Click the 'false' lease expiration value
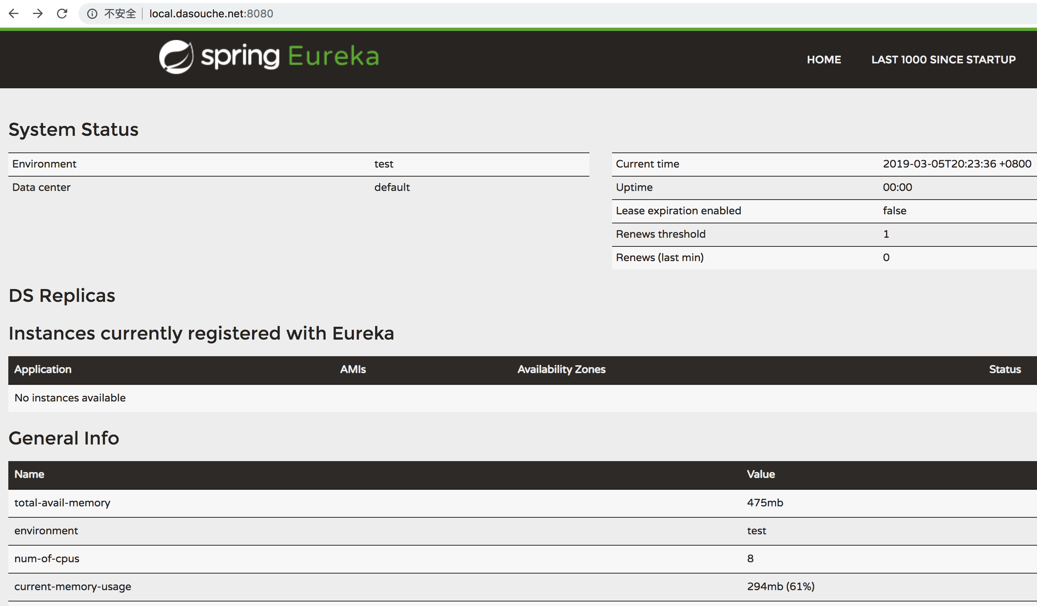Image resolution: width=1037 pixels, height=606 pixels. (894, 211)
